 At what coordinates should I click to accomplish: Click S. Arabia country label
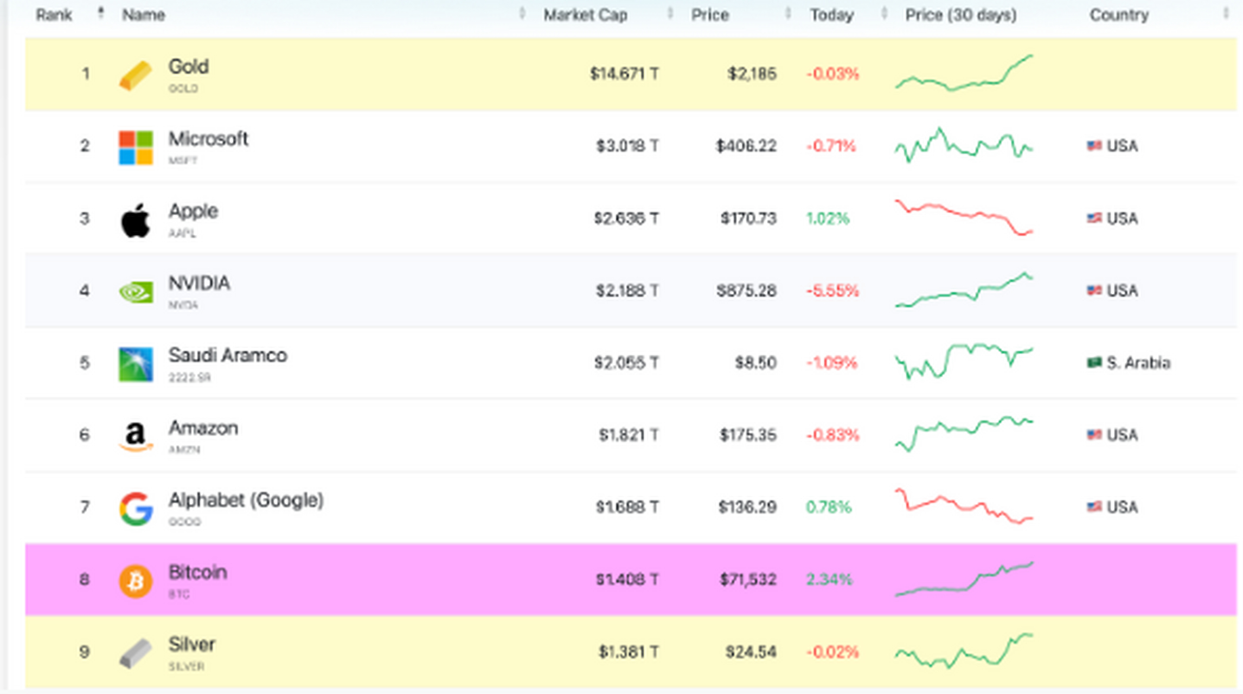point(1138,363)
